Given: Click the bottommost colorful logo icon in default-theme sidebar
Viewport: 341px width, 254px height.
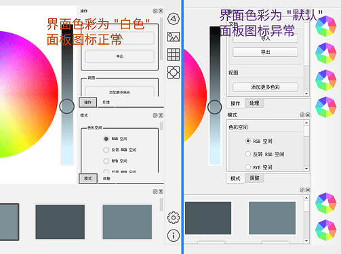Looking at the screenshot, I should point(326,230).
